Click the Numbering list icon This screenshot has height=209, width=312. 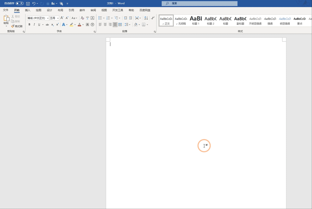(108, 18)
